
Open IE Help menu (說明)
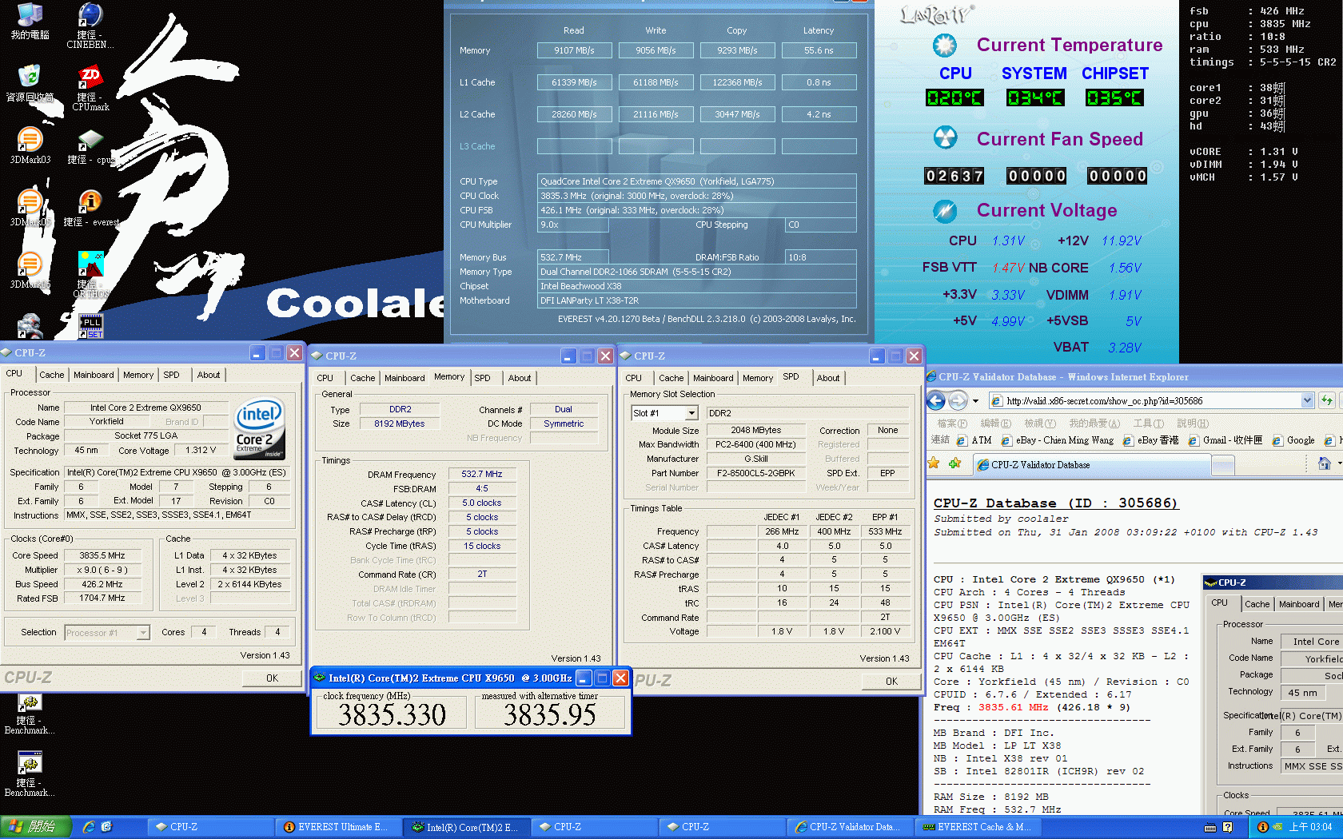1193,423
